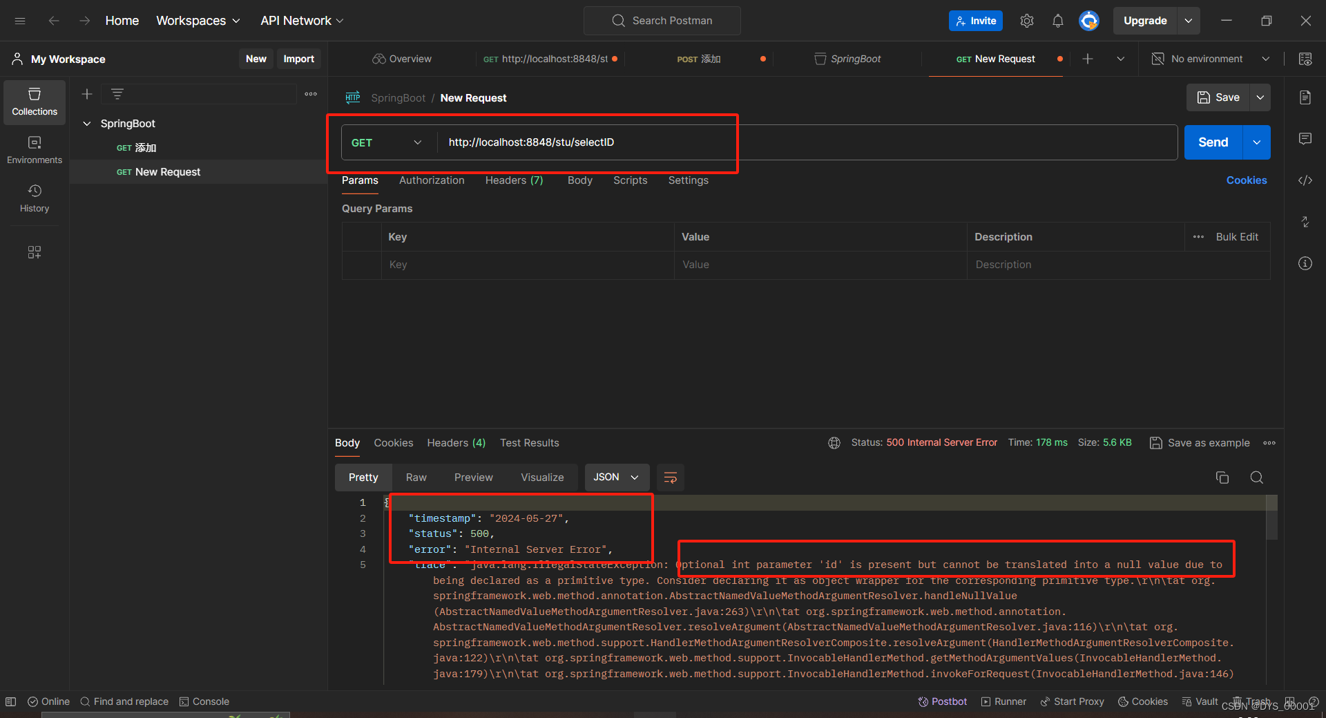Viewport: 1326px width, 718px height.
Task: Open the Console from status bar
Action: point(204,701)
